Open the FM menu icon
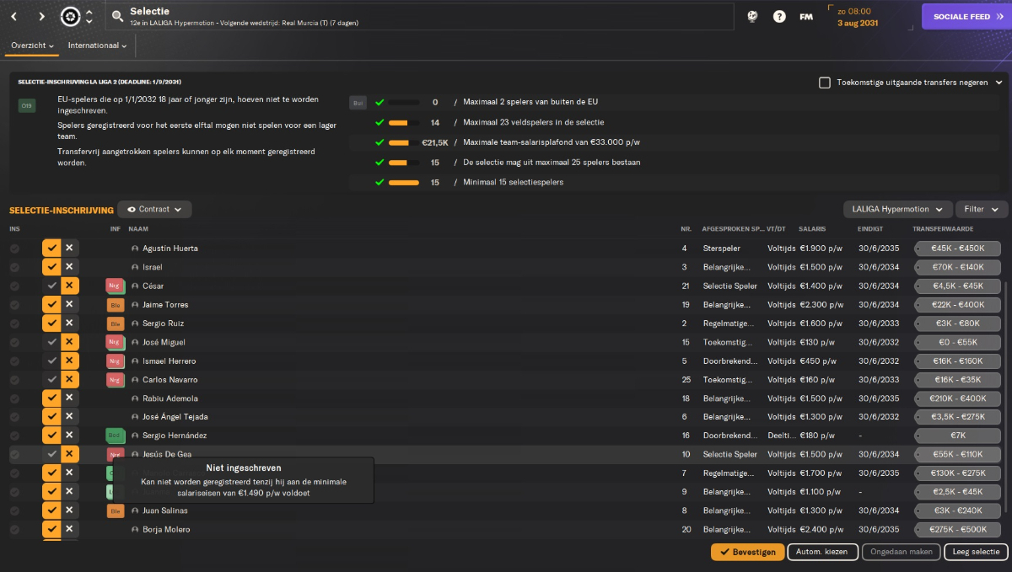Viewport: 1012px width, 572px height. pos(806,16)
